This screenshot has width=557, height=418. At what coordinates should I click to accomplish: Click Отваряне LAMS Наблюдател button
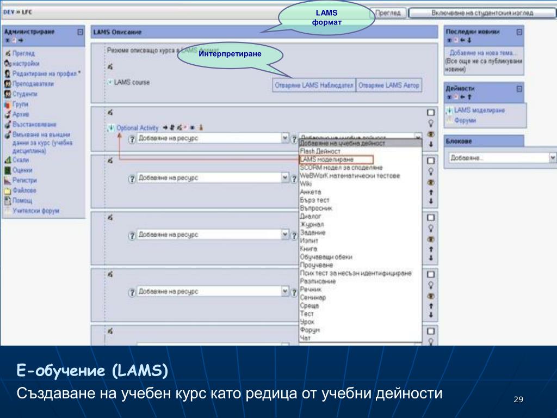click(x=314, y=85)
